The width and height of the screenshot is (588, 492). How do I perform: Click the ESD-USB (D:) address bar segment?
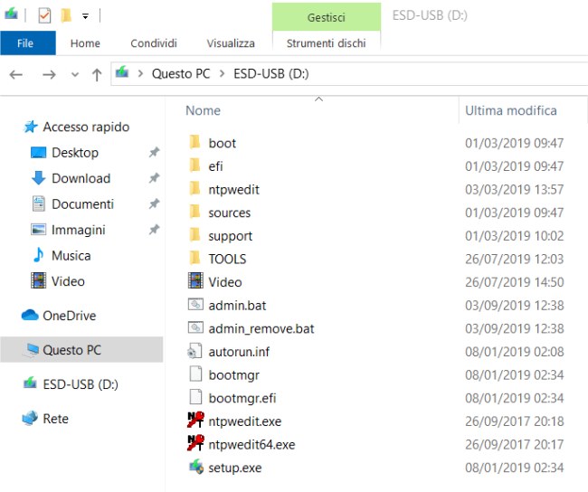[271, 74]
